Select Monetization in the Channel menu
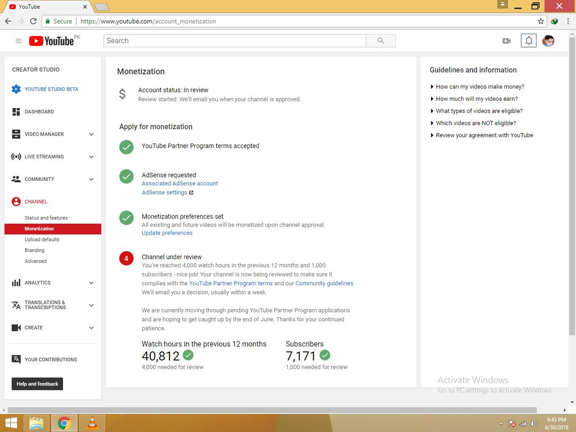Image resolution: width=576 pixels, height=432 pixels. [x=53, y=229]
